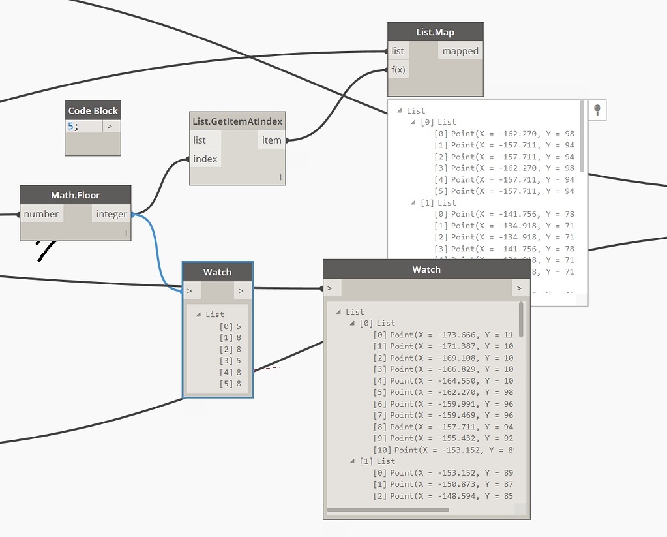The image size is (667, 537).
Task: Select the mapped output port on List.Map
Action: tap(460, 50)
